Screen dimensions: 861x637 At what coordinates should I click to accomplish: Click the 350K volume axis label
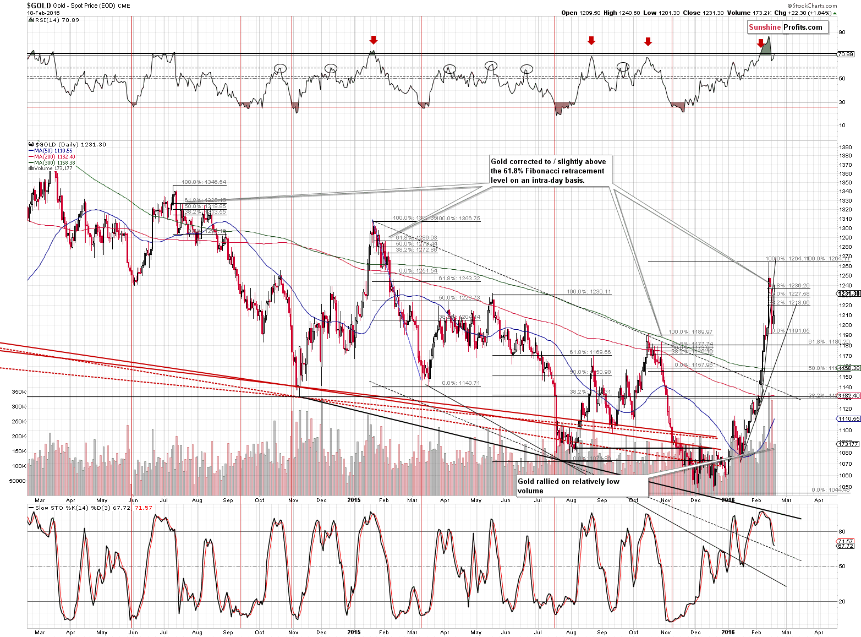[x=19, y=392]
